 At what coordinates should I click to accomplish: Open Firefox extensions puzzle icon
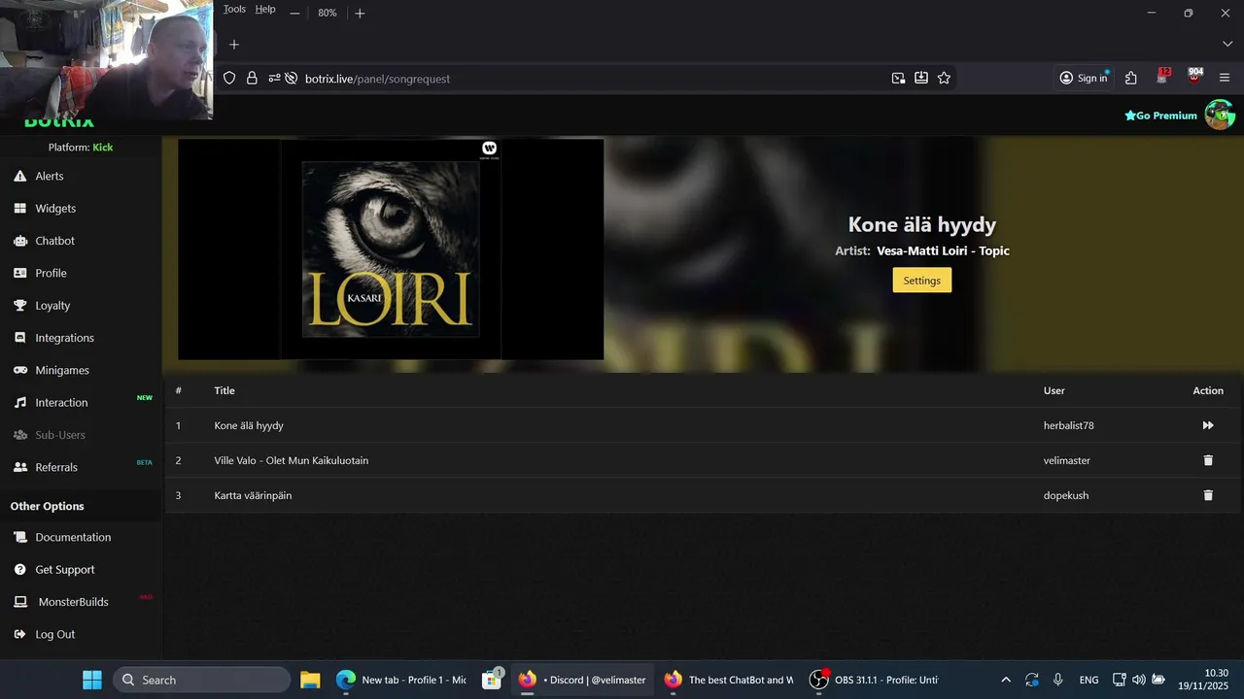tap(1130, 78)
